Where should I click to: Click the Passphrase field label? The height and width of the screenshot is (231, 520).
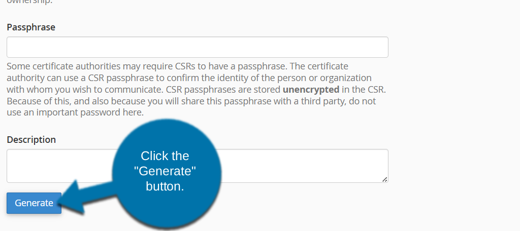(x=31, y=27)
